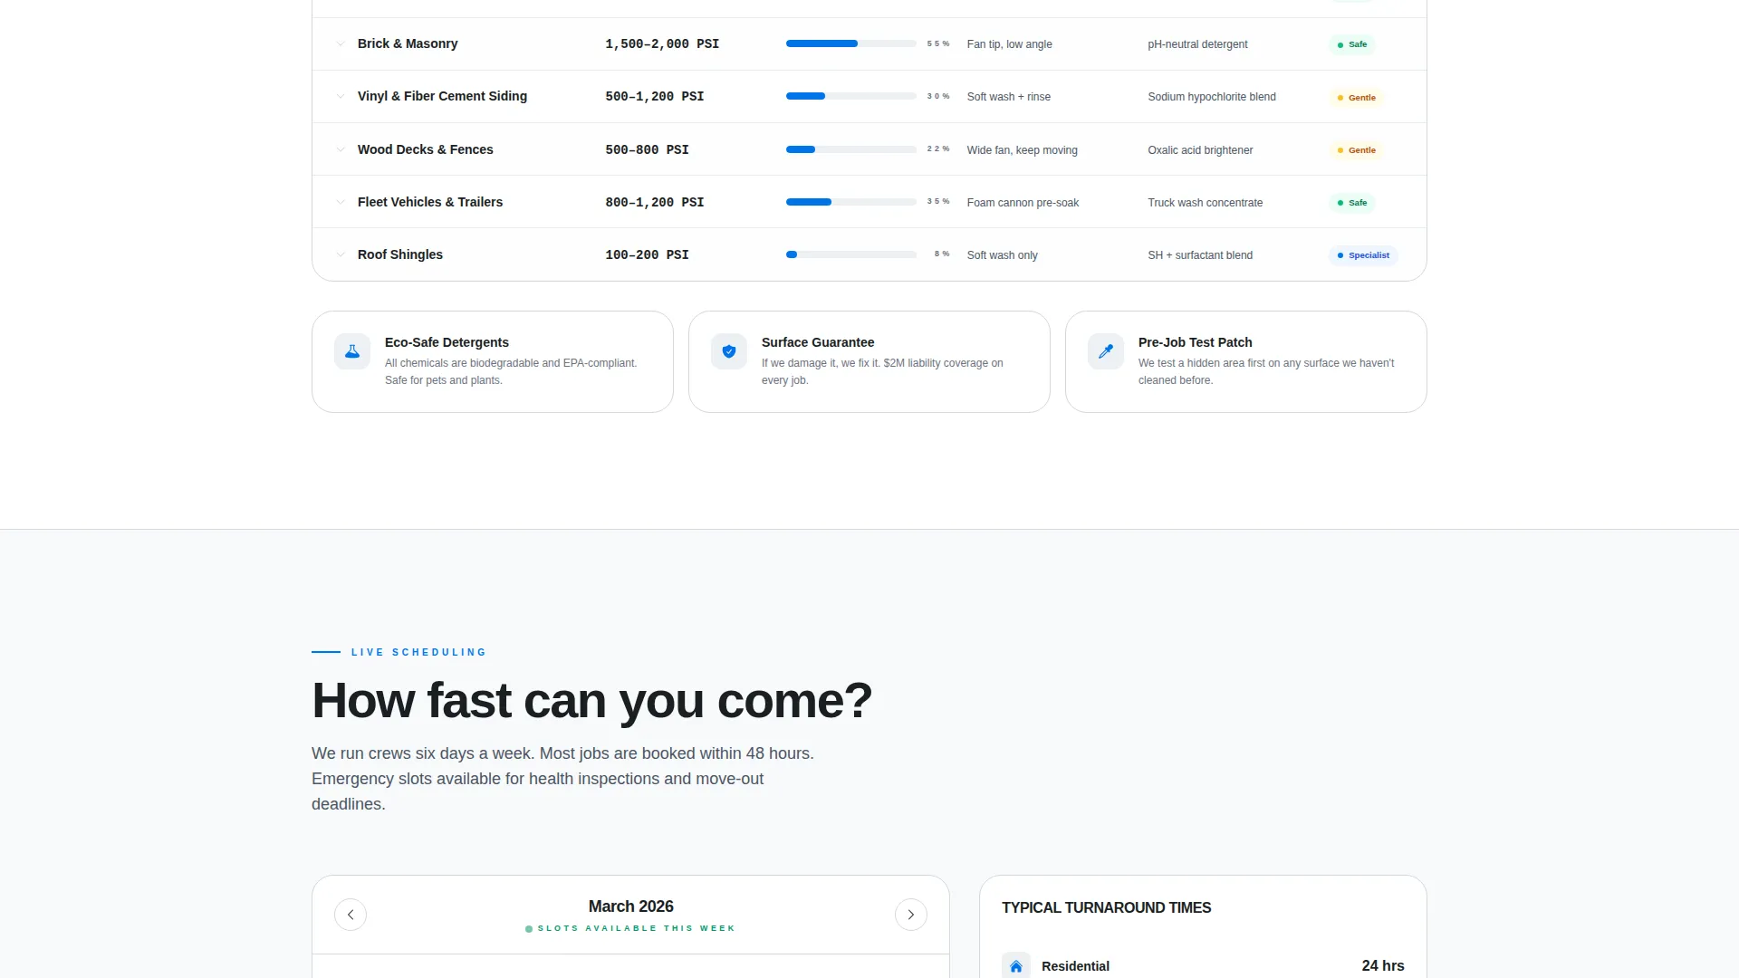This screenshot has height=978, width=1739.
Task: Click 'Oxalic acid brightener' text
Action: point(1200,150)
